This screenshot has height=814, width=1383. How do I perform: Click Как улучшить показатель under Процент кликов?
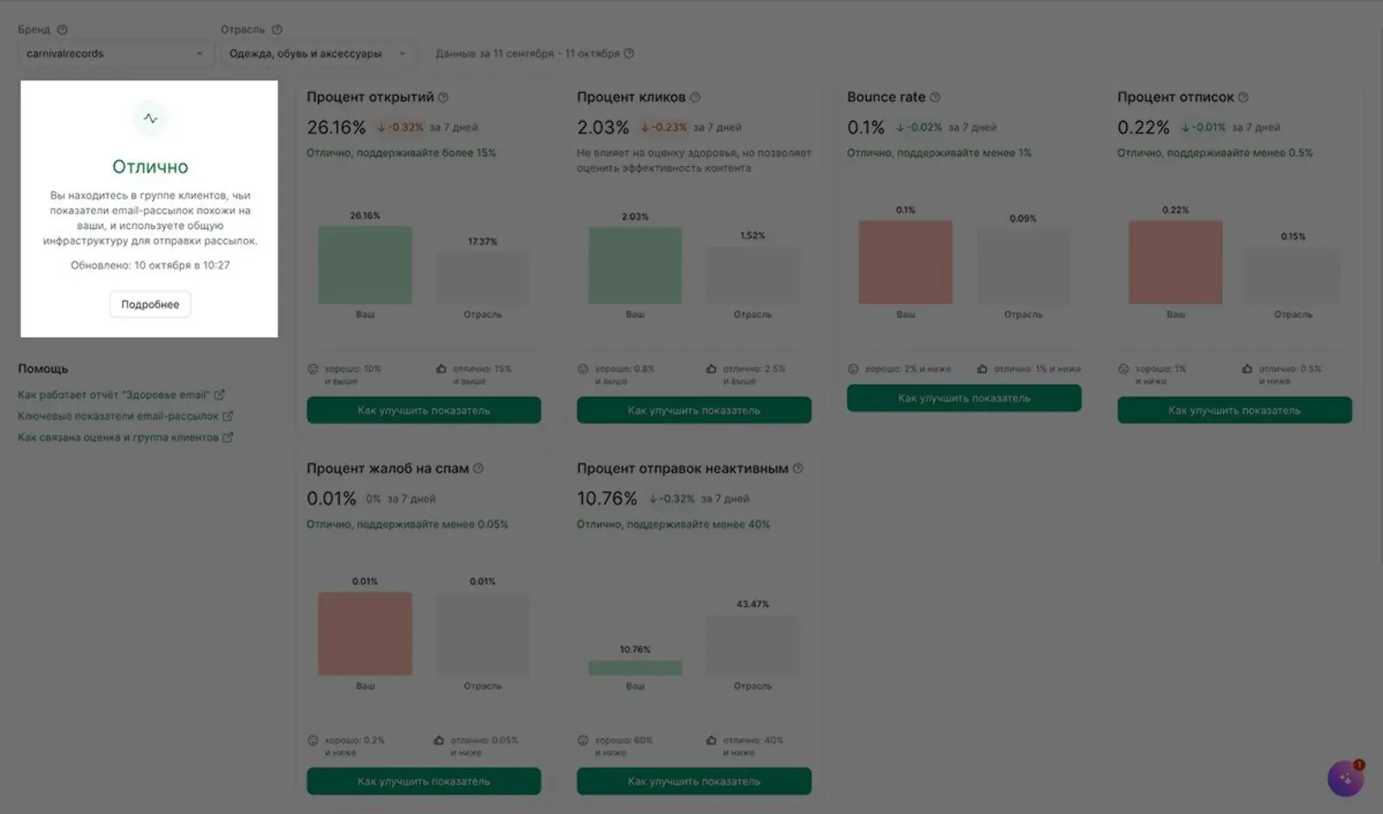[694, 410]
